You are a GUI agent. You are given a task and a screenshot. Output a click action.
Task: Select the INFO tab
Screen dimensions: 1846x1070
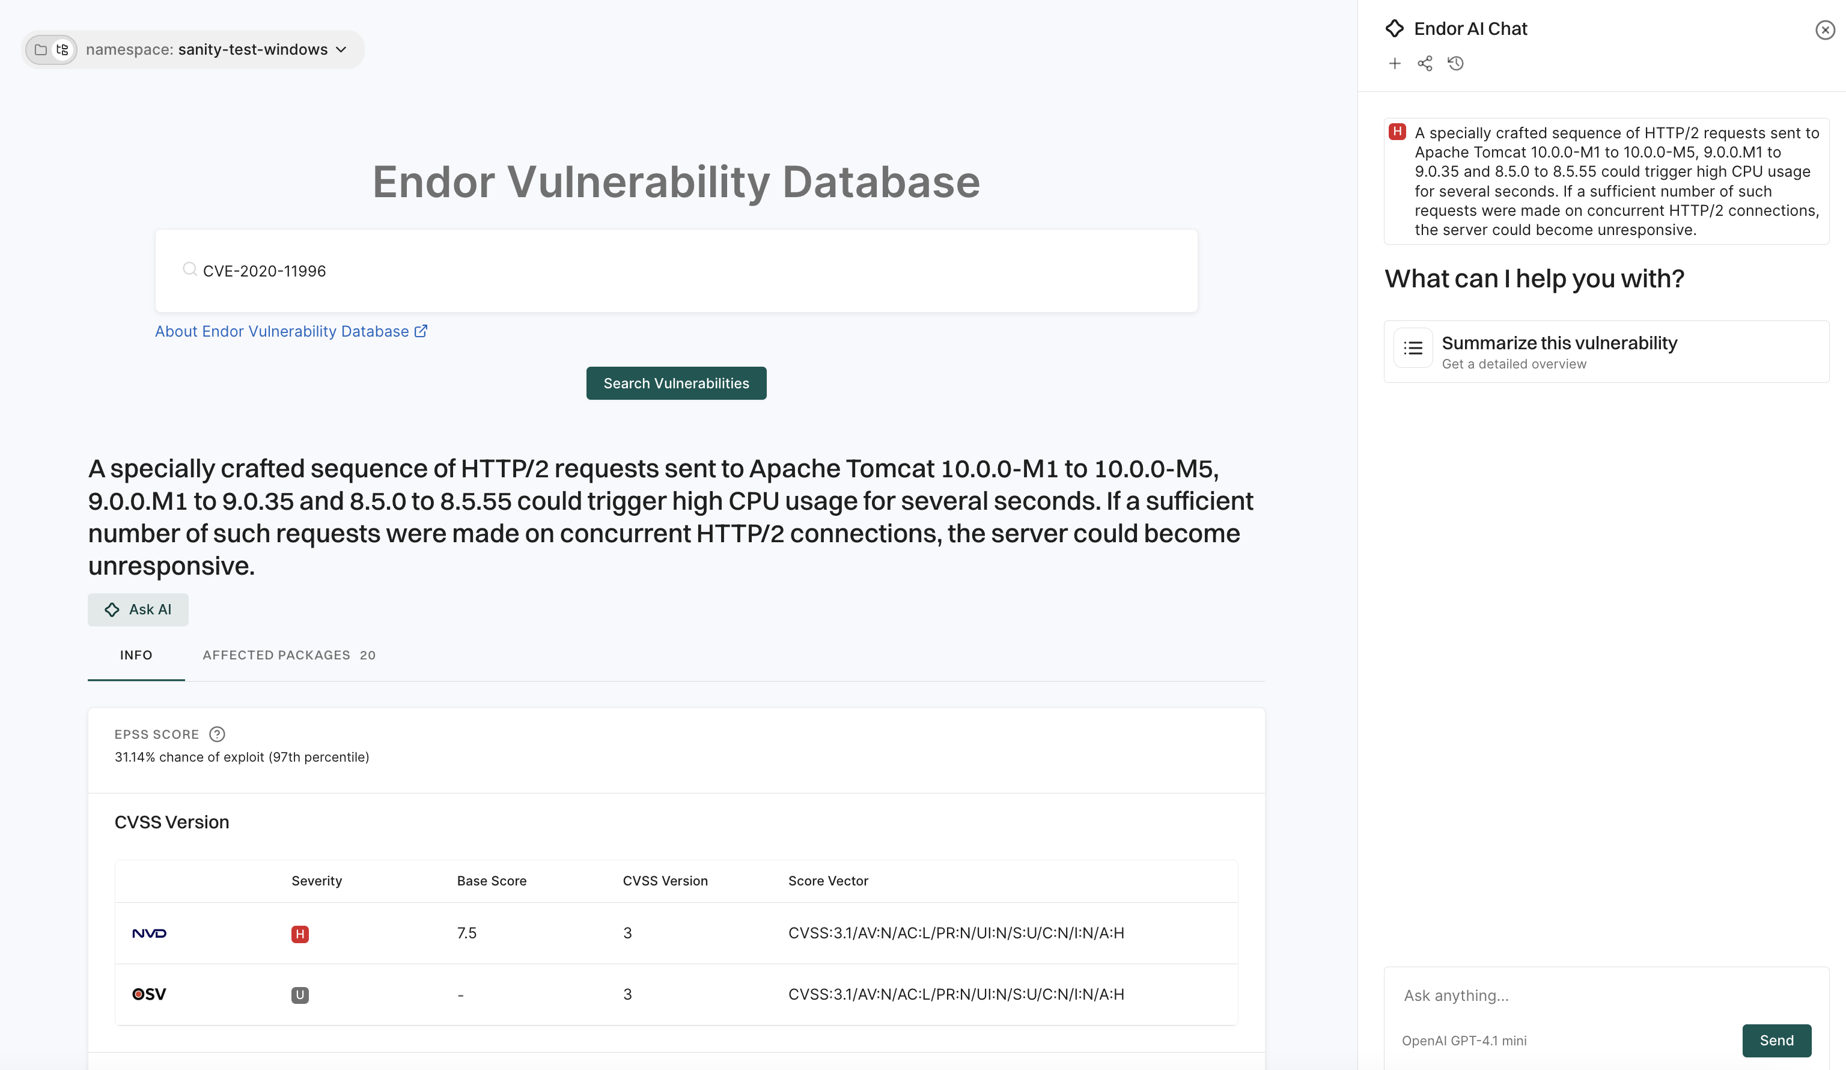coord(136,655)
